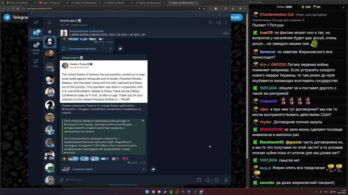348x195 pixels.
Task: Forward the upper post with the share arrow
Action: [x=120, y=48]
